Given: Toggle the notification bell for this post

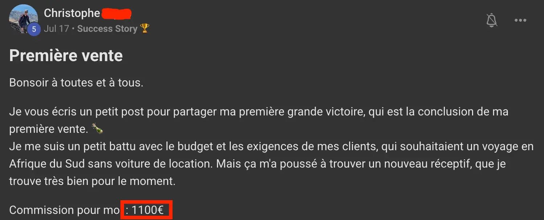Looking at the screenshot, I should point(492,20).
